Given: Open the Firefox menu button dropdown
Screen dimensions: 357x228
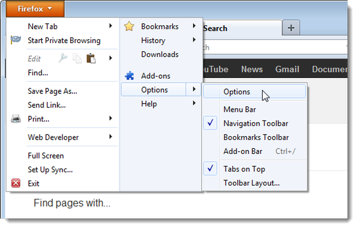Looking at the screenshot, I should (x=35, y=9).
